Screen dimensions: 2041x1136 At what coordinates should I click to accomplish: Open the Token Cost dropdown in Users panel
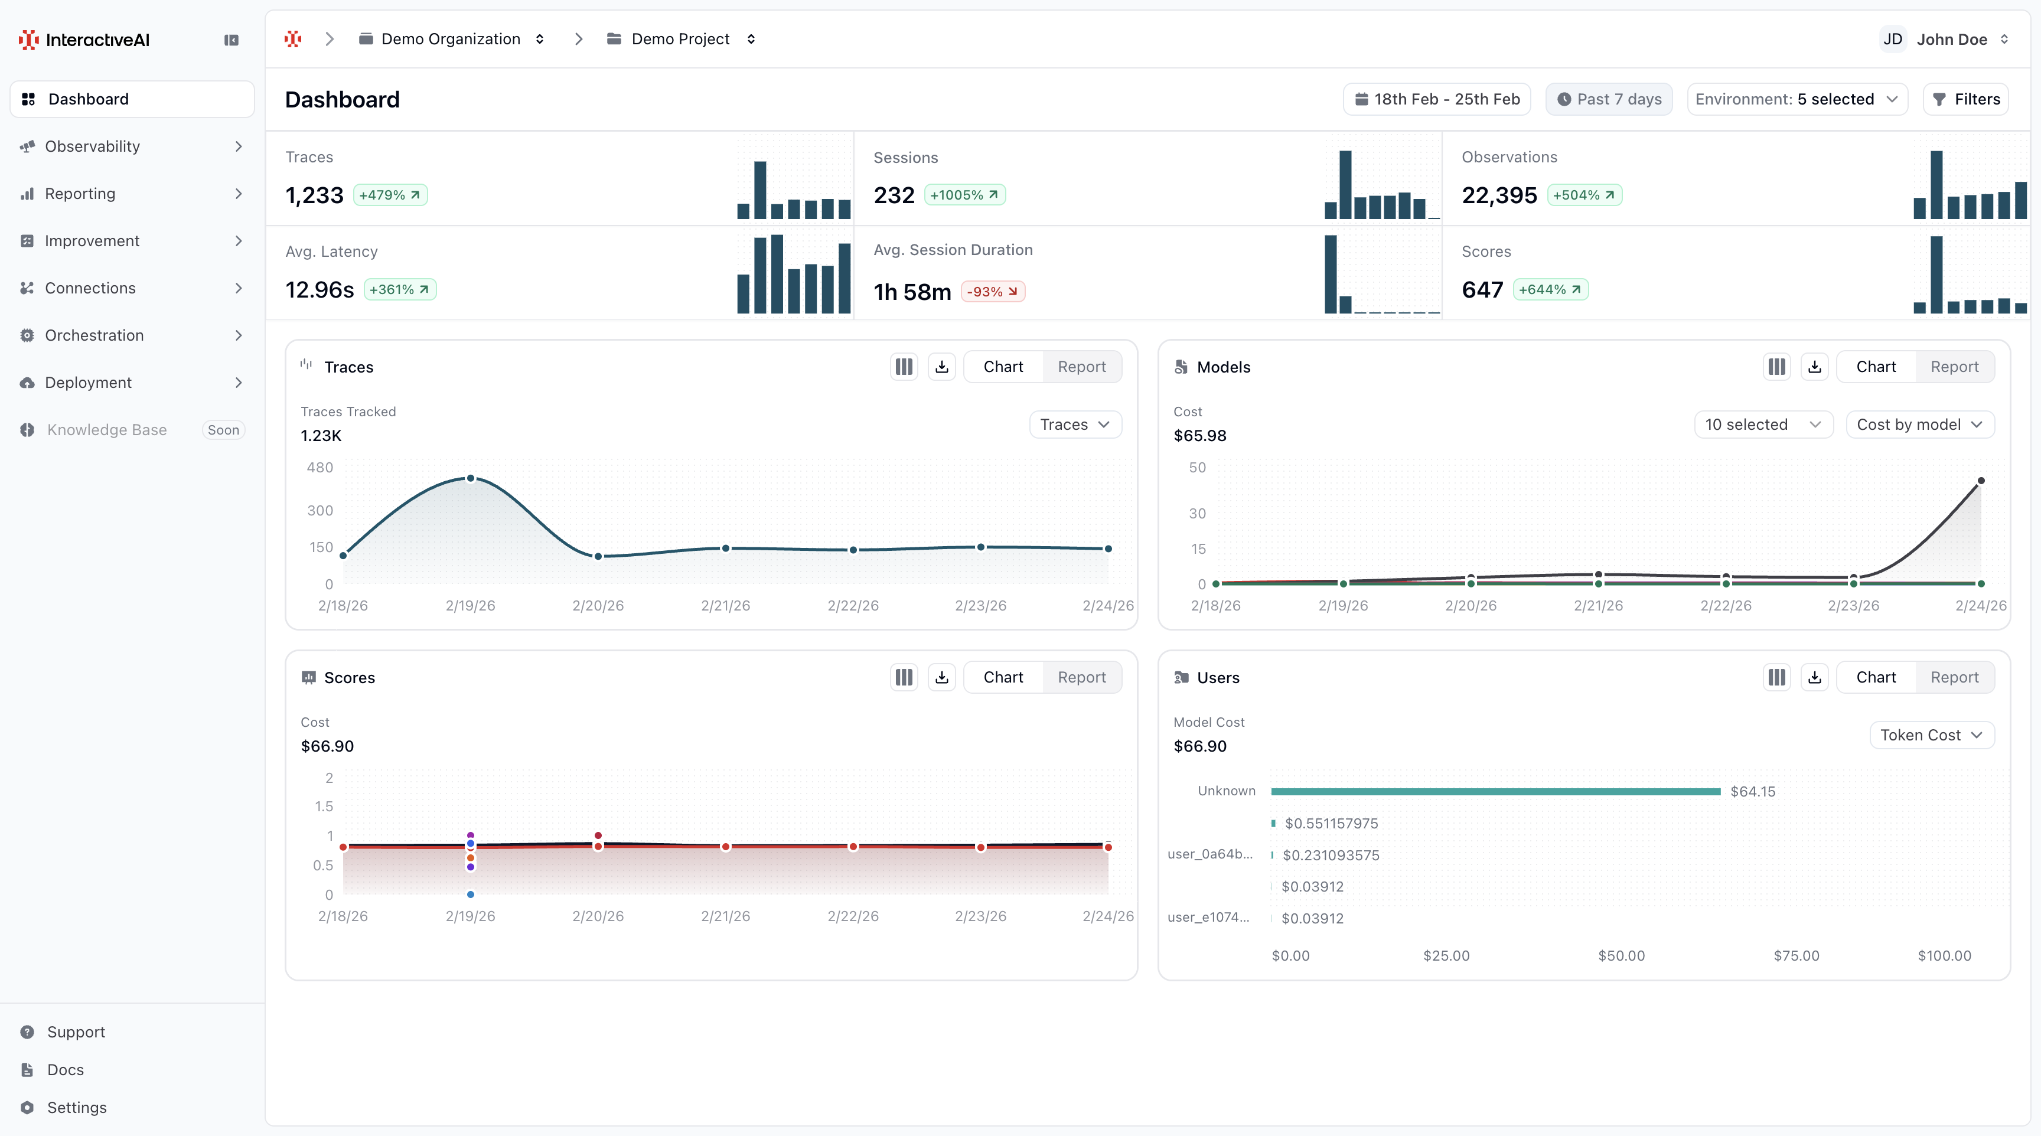click(1931, 735)
